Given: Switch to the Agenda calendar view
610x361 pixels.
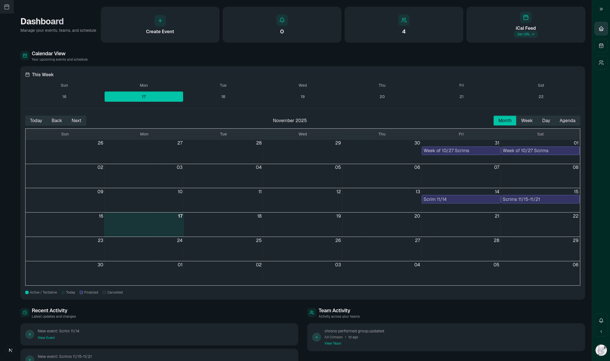Looking at the screenshot, I should (567, 120).
